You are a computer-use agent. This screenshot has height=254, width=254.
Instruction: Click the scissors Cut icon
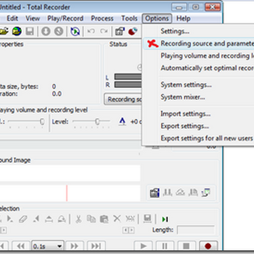[78, 219]
